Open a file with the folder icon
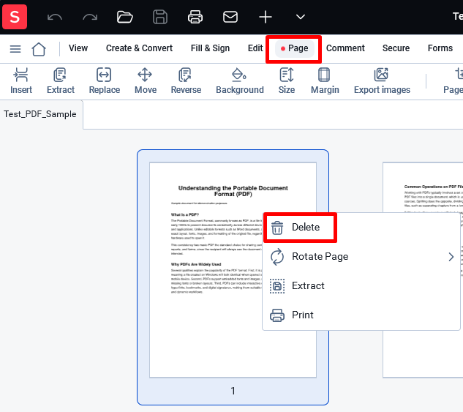The width and height of the screenshot is (463, 412). 125,17
